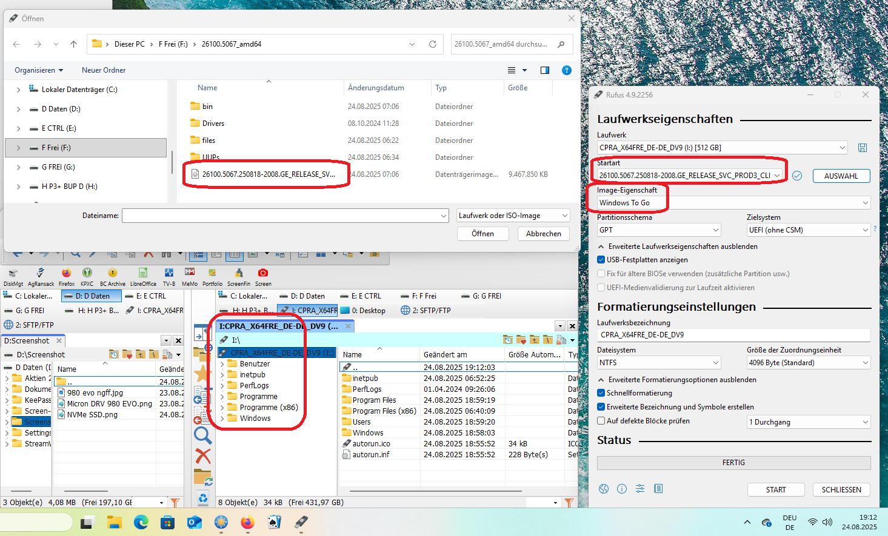888x536 pixels.
Task: Click the recycle bin icon in middle bar
Action: [x=202, y=499]
